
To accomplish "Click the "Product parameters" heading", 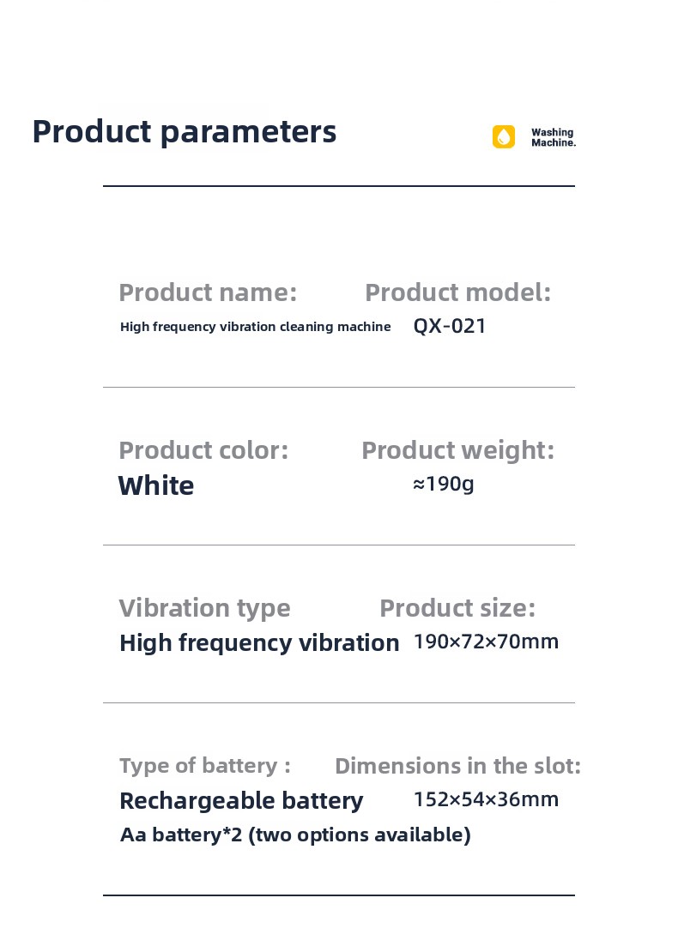I will pos(184,132).
